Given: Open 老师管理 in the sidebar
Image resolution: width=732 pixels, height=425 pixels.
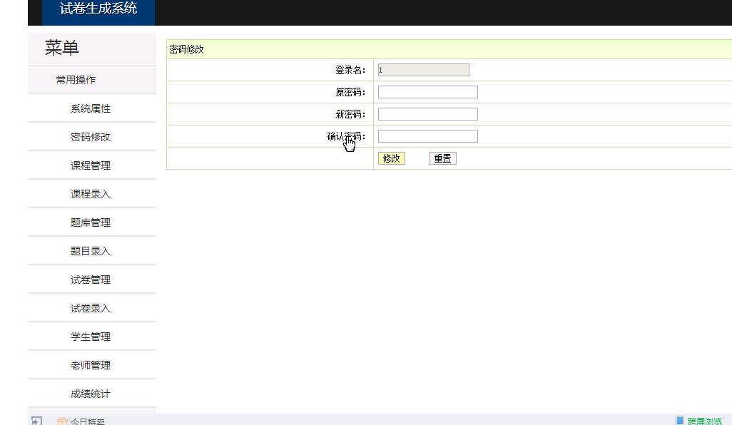Looking at the screenshot, I should (91, 365).
